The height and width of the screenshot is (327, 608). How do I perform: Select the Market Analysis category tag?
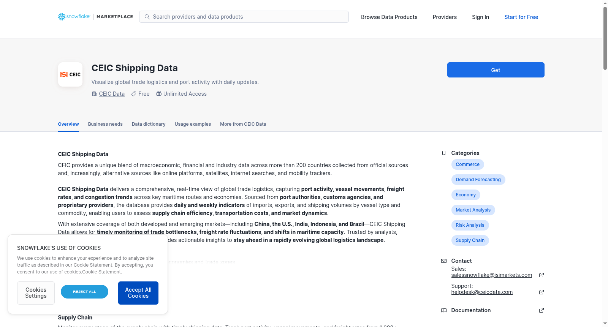(473, 210)
